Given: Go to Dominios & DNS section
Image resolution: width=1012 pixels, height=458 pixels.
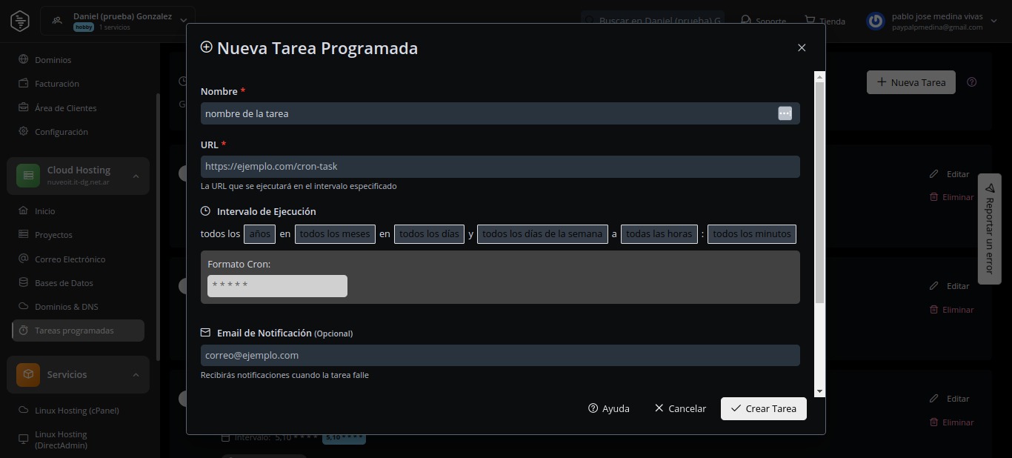Looking at the screenshot, I should (x=66, y=307).
